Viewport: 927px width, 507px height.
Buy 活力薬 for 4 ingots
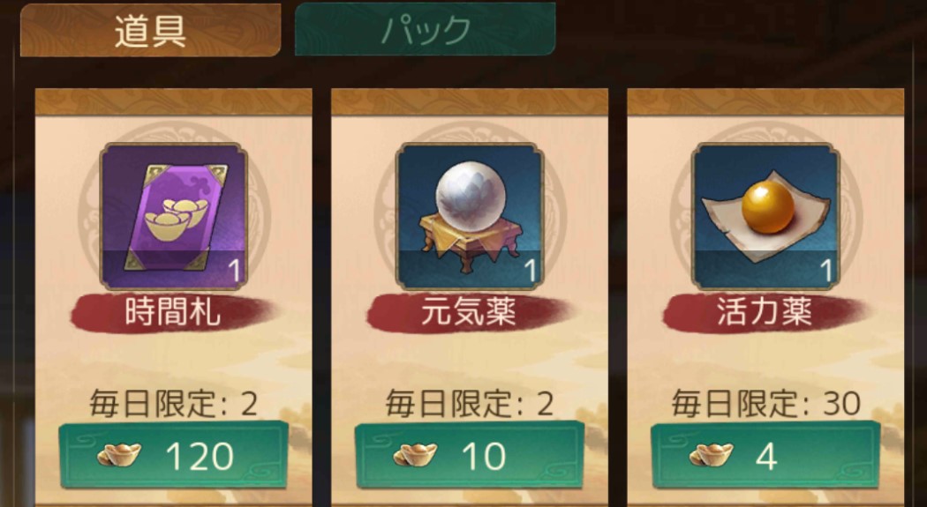coord(766,455)
